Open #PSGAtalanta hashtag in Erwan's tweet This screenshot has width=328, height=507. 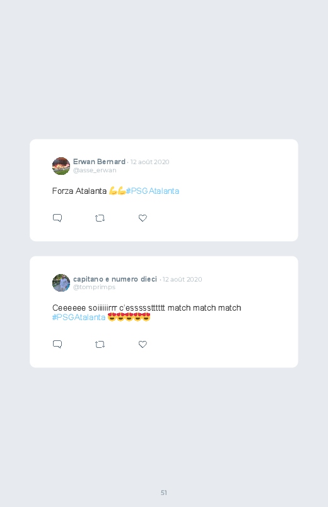pos(153,191)
